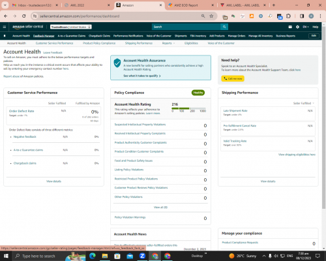Open Product Policy Compliance sub-tab
This screenshot has width=326, height=261.
click(x=99, y=43)
